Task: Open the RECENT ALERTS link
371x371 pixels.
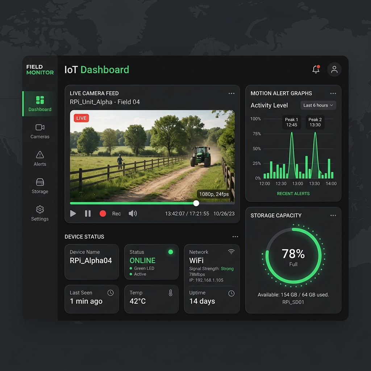Action: click(293, 193)
